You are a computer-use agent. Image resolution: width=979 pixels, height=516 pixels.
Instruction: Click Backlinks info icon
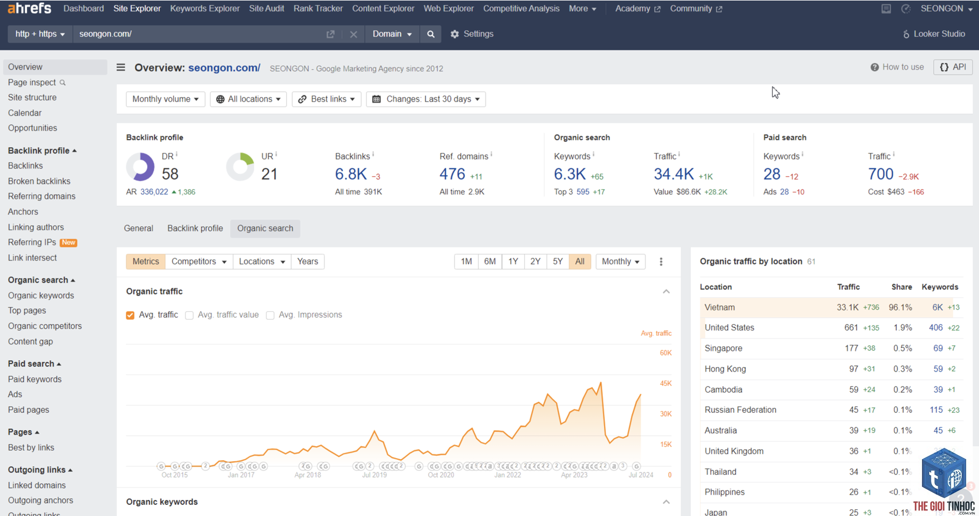(x=373, y=154)
